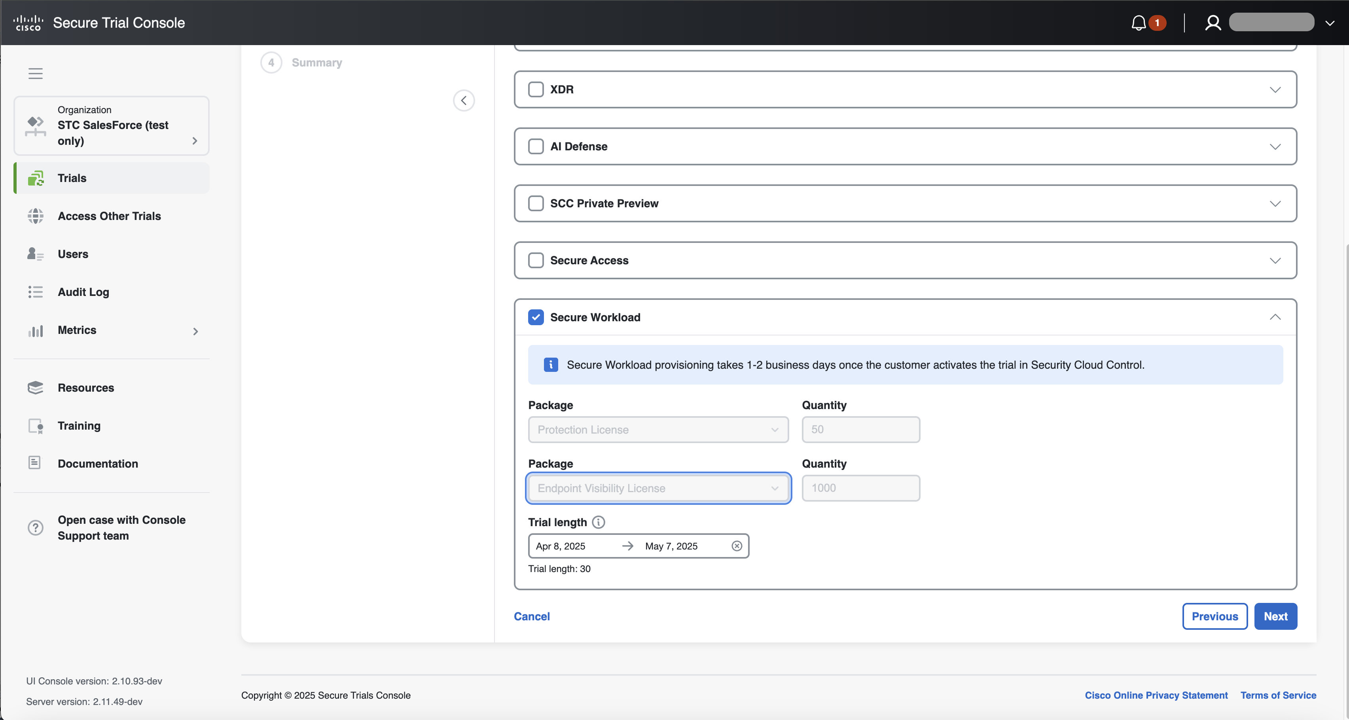Open Terms of Service link

coord(1278,695)
